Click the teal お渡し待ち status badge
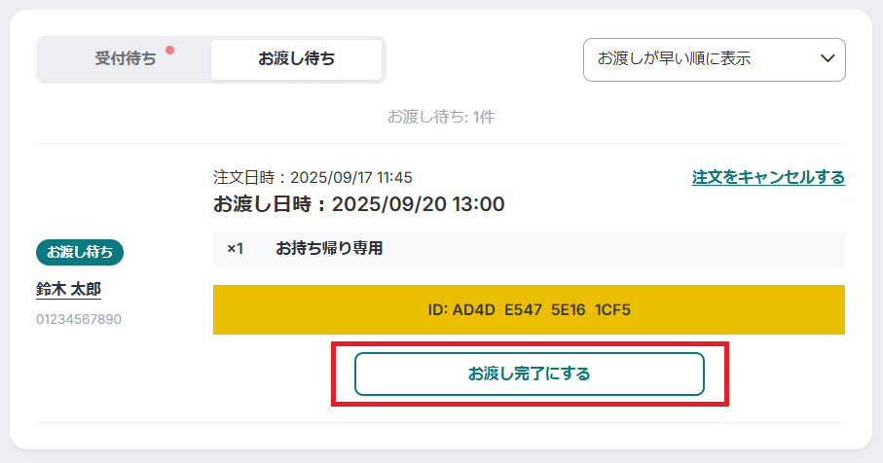This screenshot has width=883, height=463. [x=80, y=252]
